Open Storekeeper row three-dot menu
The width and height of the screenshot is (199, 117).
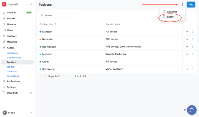click(193, 69)
